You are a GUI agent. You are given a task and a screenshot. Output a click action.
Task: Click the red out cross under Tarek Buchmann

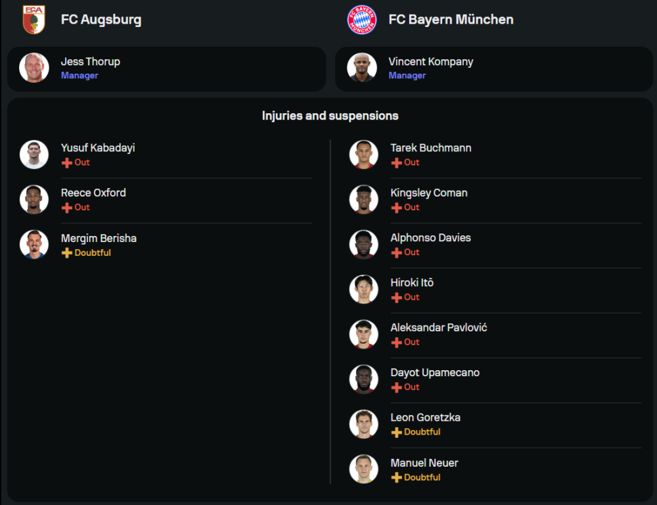396,163
